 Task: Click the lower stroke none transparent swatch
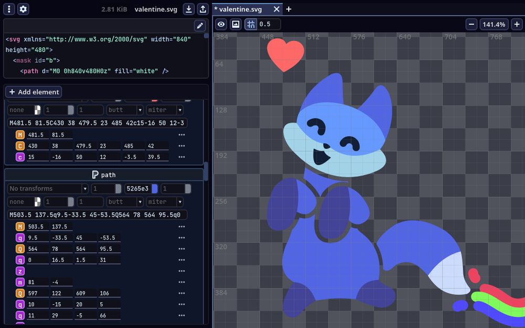(37, 202)
